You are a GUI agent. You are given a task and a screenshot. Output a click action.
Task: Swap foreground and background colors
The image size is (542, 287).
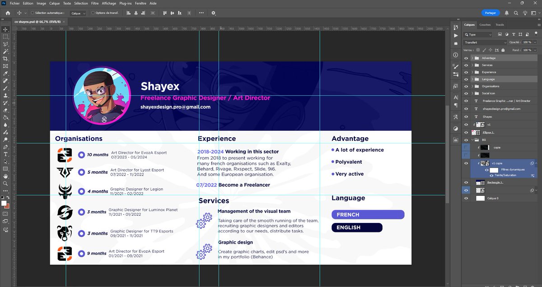(x=9, y=198)
